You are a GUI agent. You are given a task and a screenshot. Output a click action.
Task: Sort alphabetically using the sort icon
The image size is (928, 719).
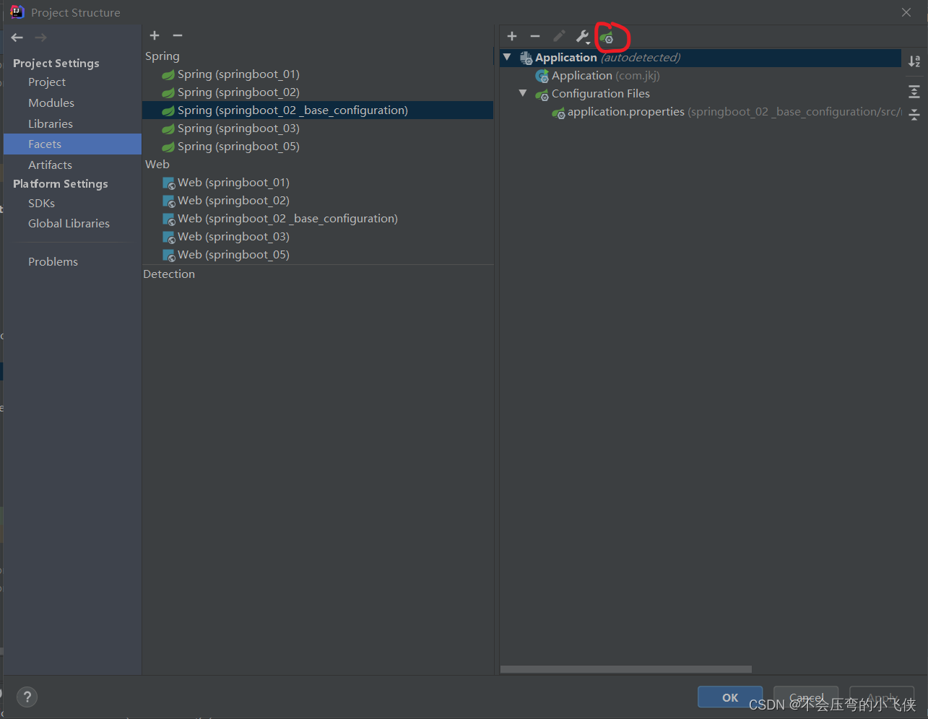tap(914, 61)
